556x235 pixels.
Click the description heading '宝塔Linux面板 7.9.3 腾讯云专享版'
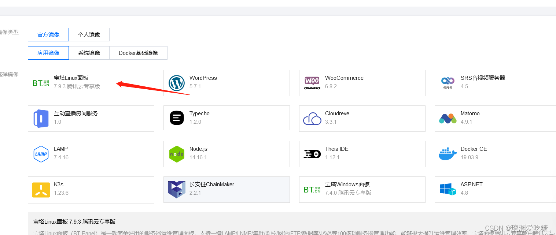(74, 222)
